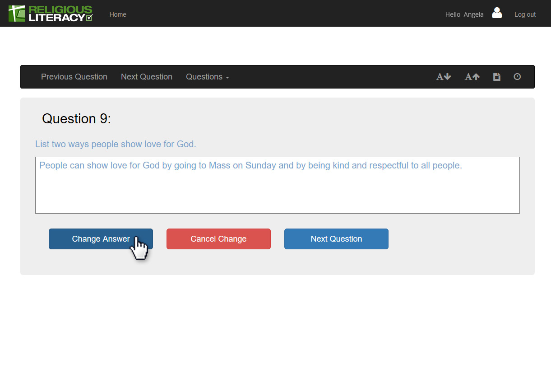The width and height of the screenshot is (551, 369).
Task: Click the increase font size icon
Action: 472,77
